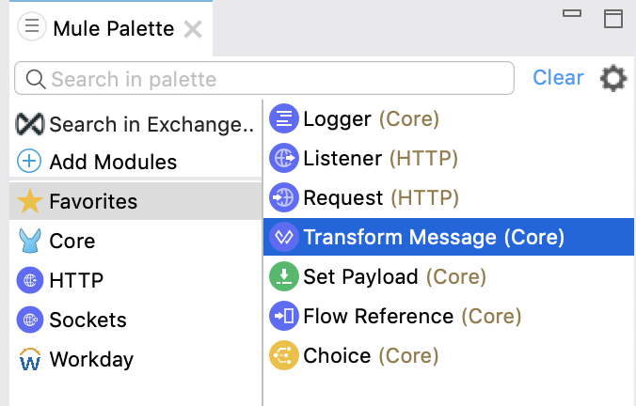
Task: Click the Transform Message icon
Action: click(283, 238)
